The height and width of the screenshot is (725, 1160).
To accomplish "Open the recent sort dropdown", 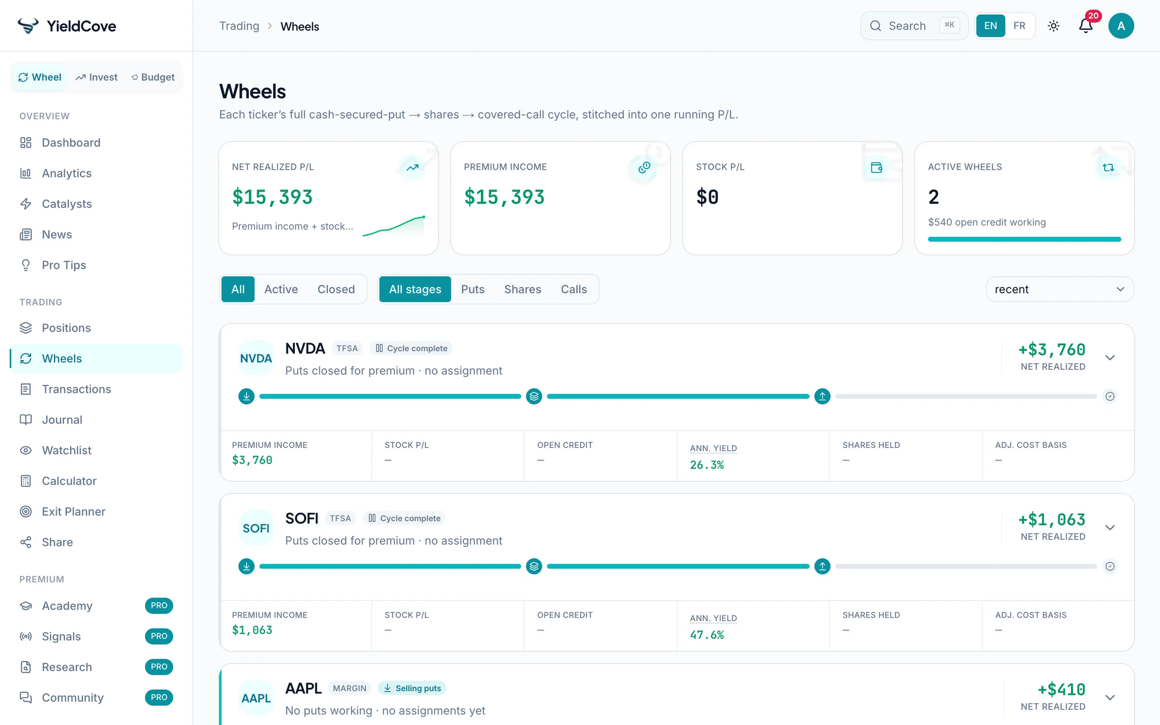I will pos(1059,289).
